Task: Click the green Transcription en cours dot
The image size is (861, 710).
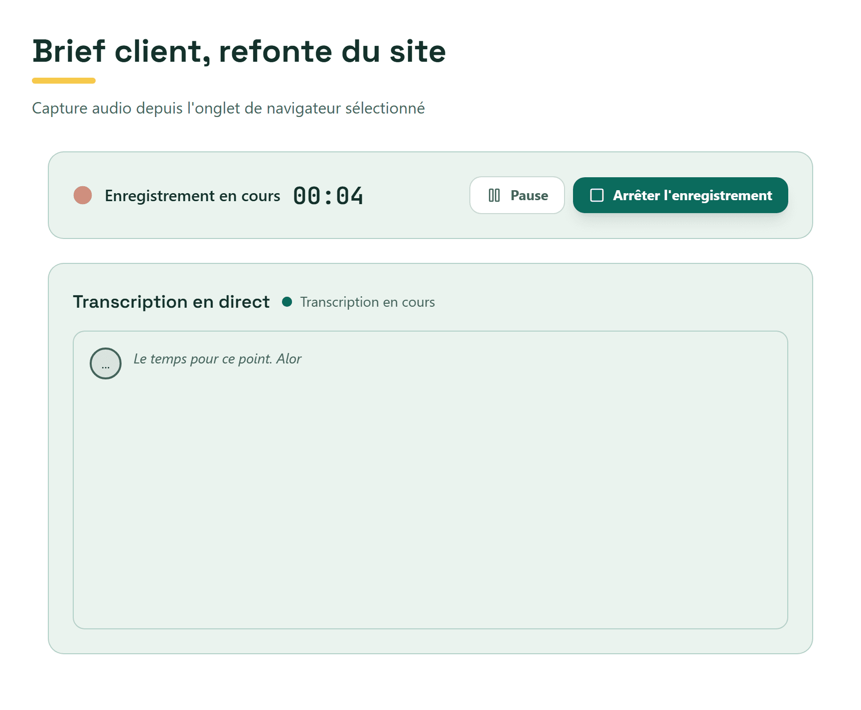Action: click(x=287, y=302)
